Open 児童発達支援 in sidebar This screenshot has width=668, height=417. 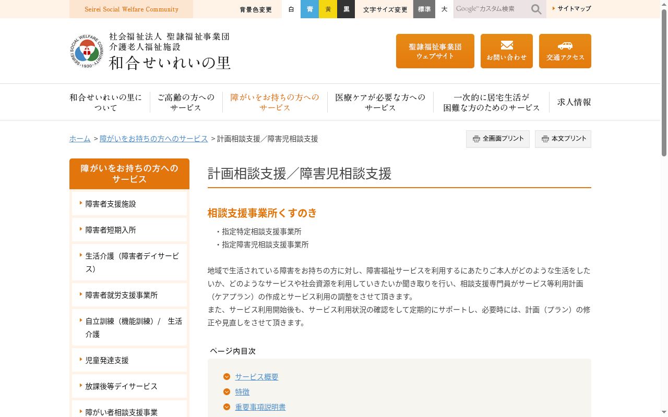pos(129,360)
